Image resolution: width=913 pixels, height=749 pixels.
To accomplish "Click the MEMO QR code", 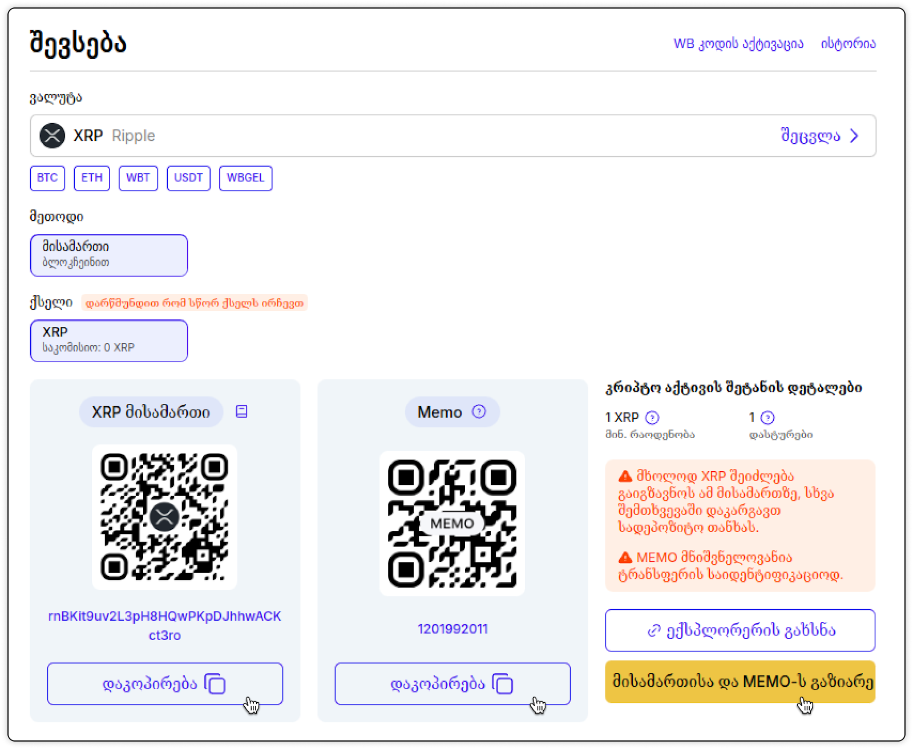I will click(x=452, y=523).
